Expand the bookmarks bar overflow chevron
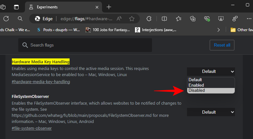This screenshot has height=139, width=253. [x=219, y=30]
